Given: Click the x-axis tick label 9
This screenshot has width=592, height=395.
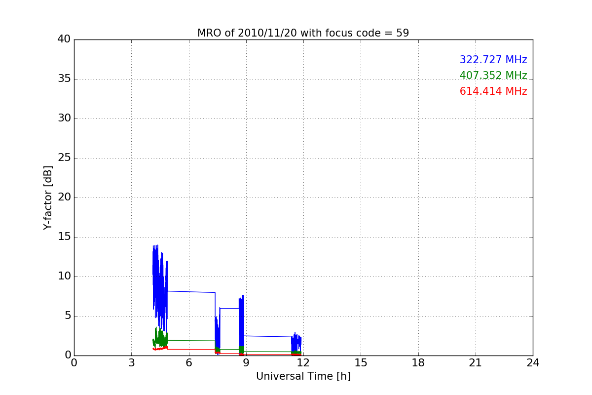Looking at the screenshot, I should click(x=246, y=363).
